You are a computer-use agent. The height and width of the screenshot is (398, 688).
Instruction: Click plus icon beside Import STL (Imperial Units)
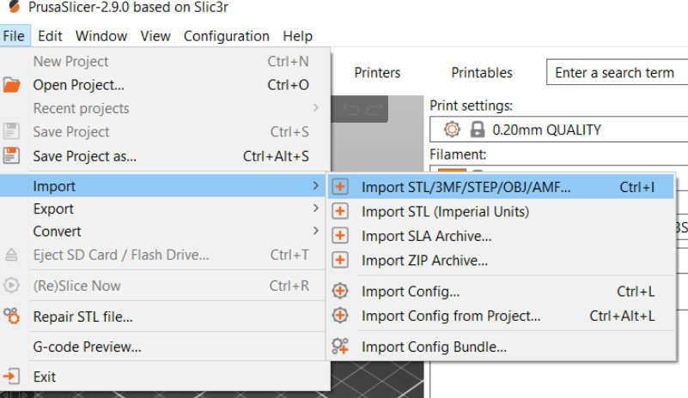(x=340, y=211)
